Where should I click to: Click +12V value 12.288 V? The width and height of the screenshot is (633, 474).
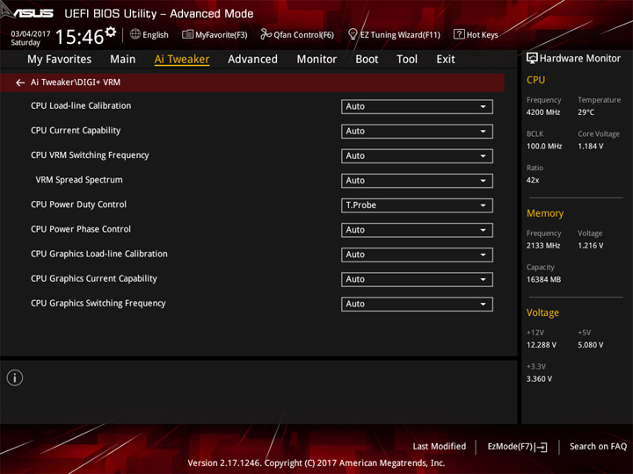(541, 346)
